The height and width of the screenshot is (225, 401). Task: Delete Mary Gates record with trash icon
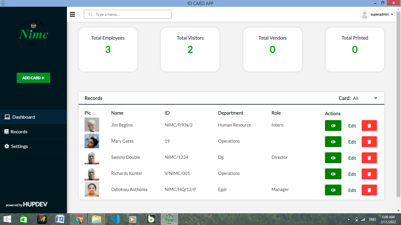pyautogui.click(x=369, y=142)
